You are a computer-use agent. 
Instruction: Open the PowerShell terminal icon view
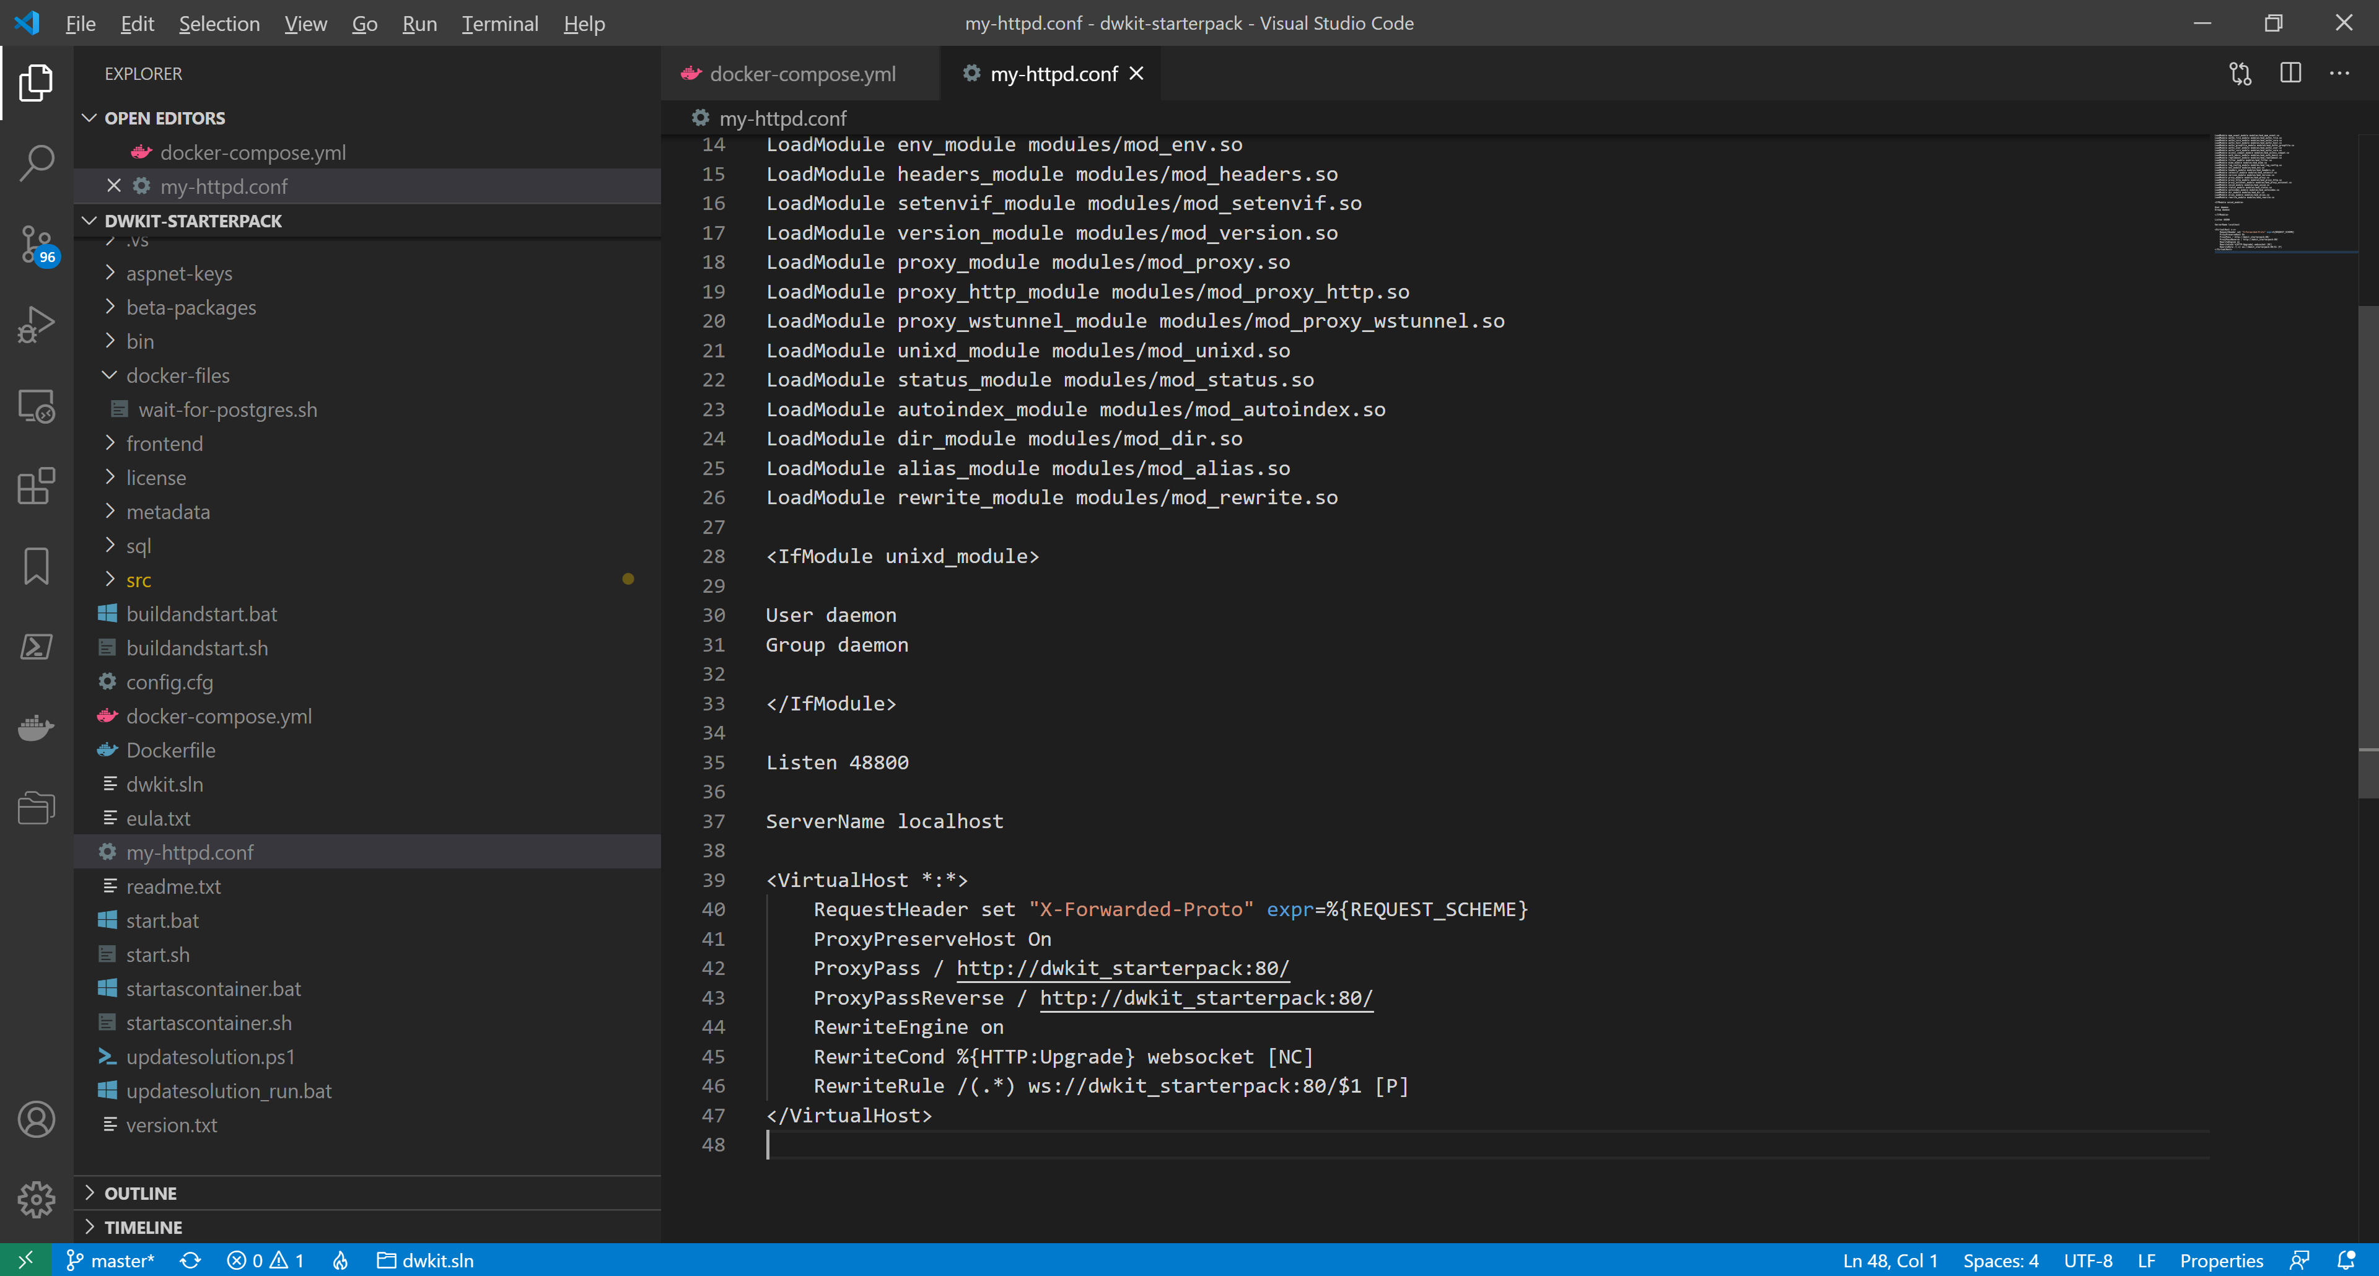(36, 646)
